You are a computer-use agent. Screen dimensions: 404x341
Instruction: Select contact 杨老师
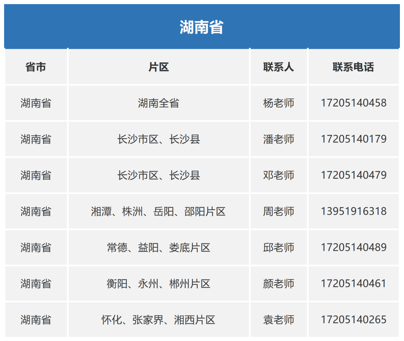click(278, 103)
